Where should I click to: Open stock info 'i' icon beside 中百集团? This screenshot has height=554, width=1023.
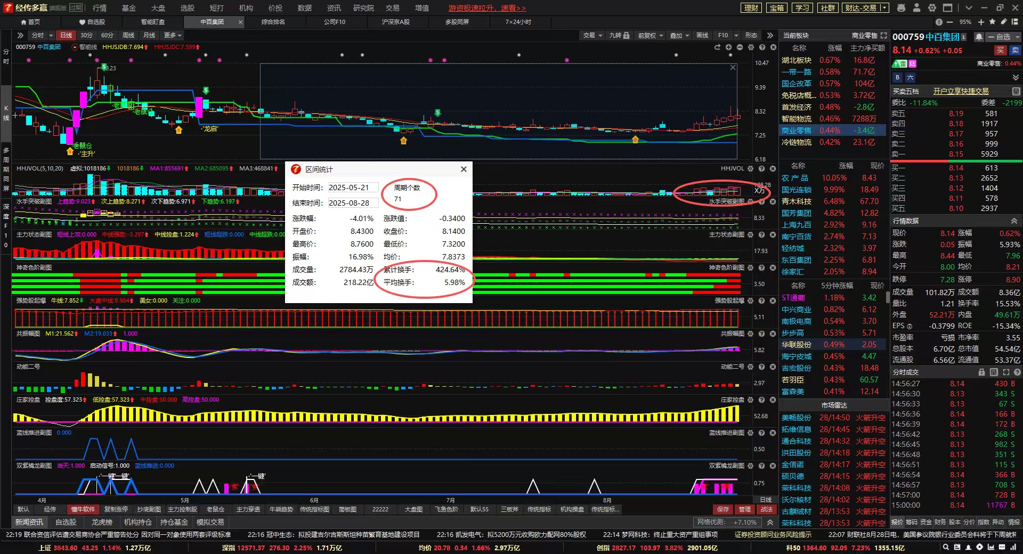(x=963, y=37)
